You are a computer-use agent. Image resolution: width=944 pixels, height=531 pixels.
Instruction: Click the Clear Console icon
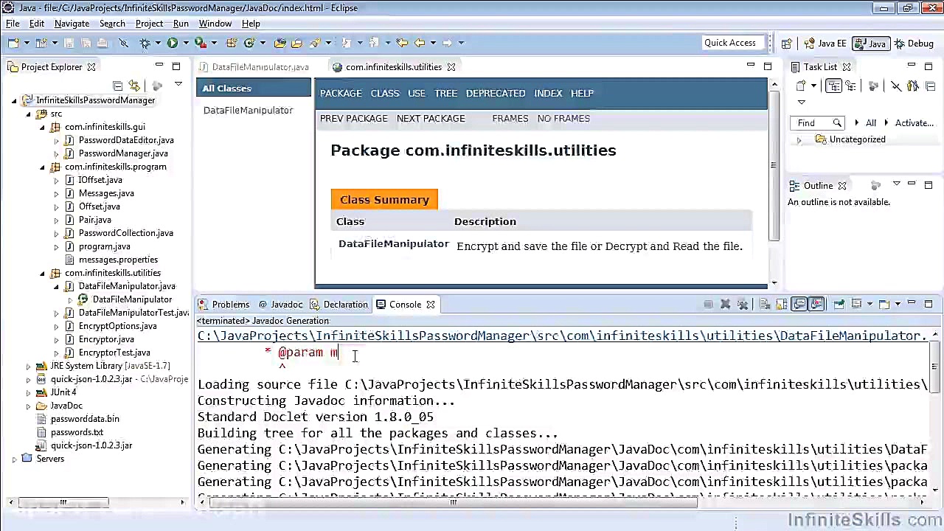pos(764,304)
